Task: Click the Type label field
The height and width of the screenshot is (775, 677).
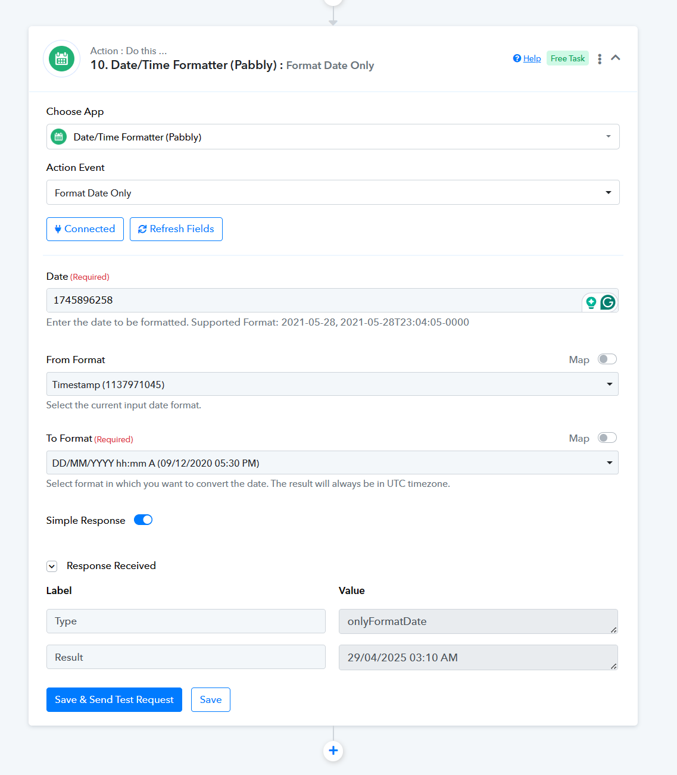Action: [186, 621]
